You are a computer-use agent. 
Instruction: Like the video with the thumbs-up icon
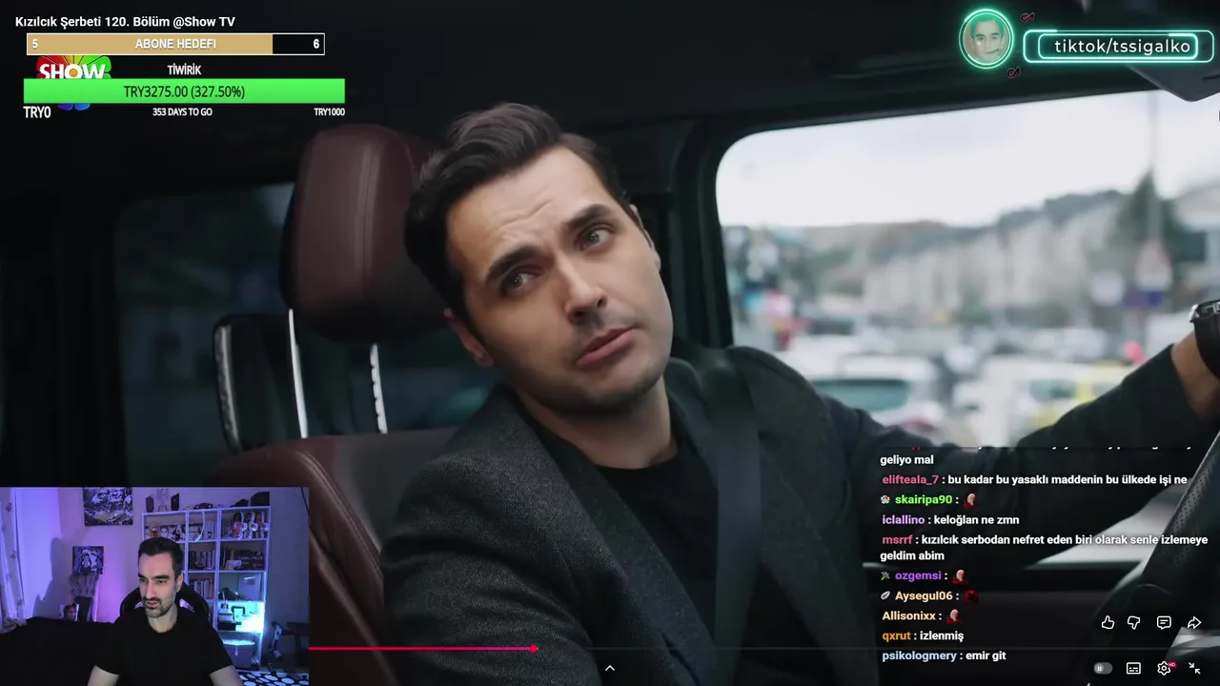click(1108, 622)
